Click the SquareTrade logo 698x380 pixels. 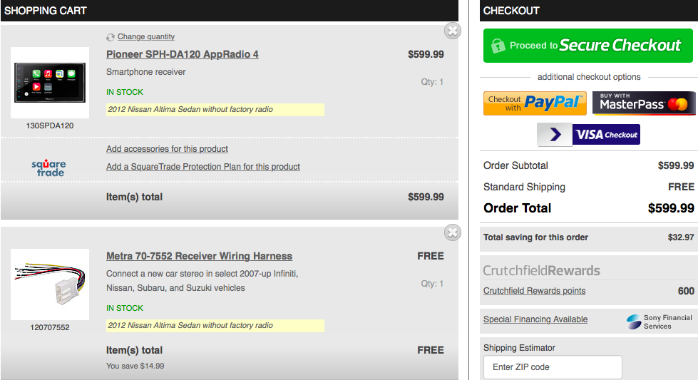[x=48, y=168]
